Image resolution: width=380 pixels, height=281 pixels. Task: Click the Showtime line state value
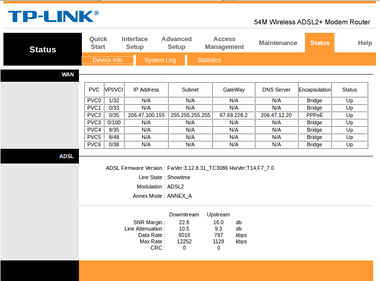point(178,177)
